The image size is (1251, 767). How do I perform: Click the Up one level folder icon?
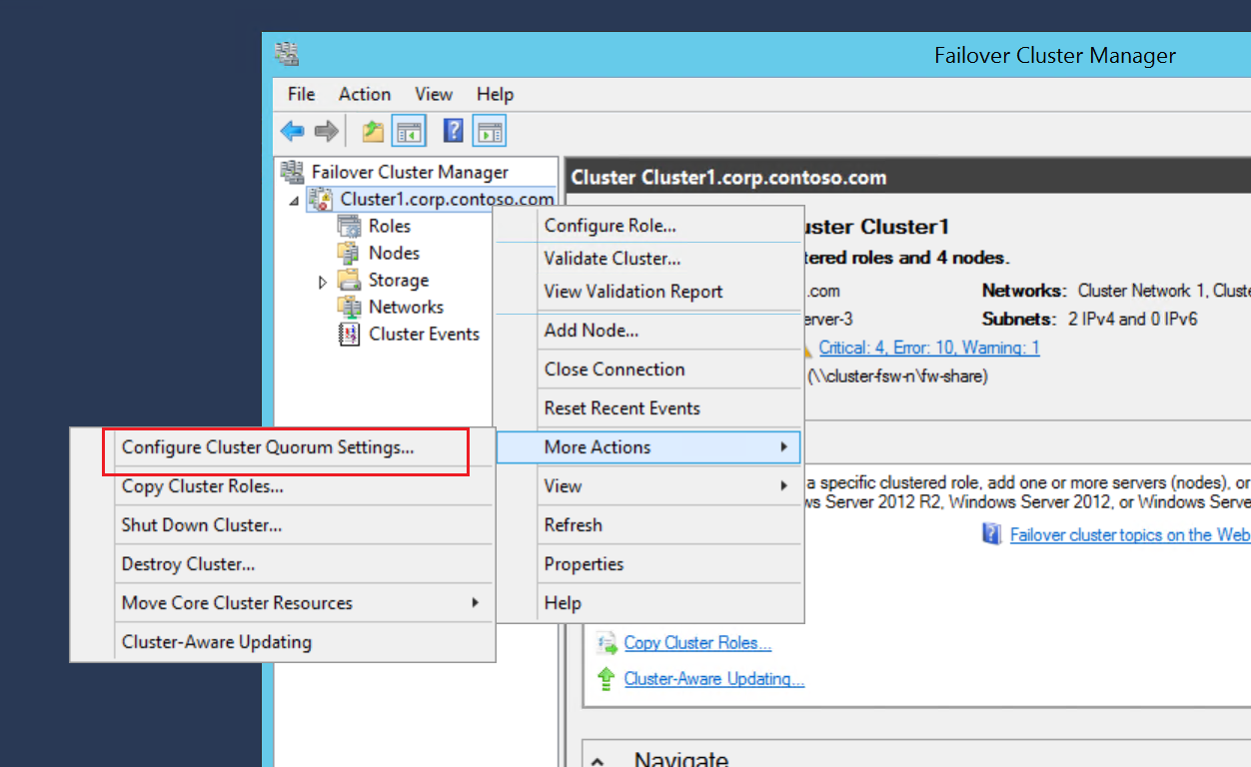click(x=373, y=131)
